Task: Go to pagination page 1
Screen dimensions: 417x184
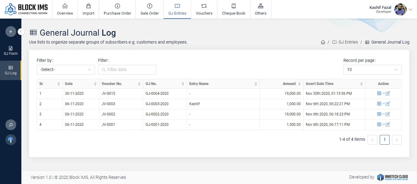Action: tap(384, 140)
